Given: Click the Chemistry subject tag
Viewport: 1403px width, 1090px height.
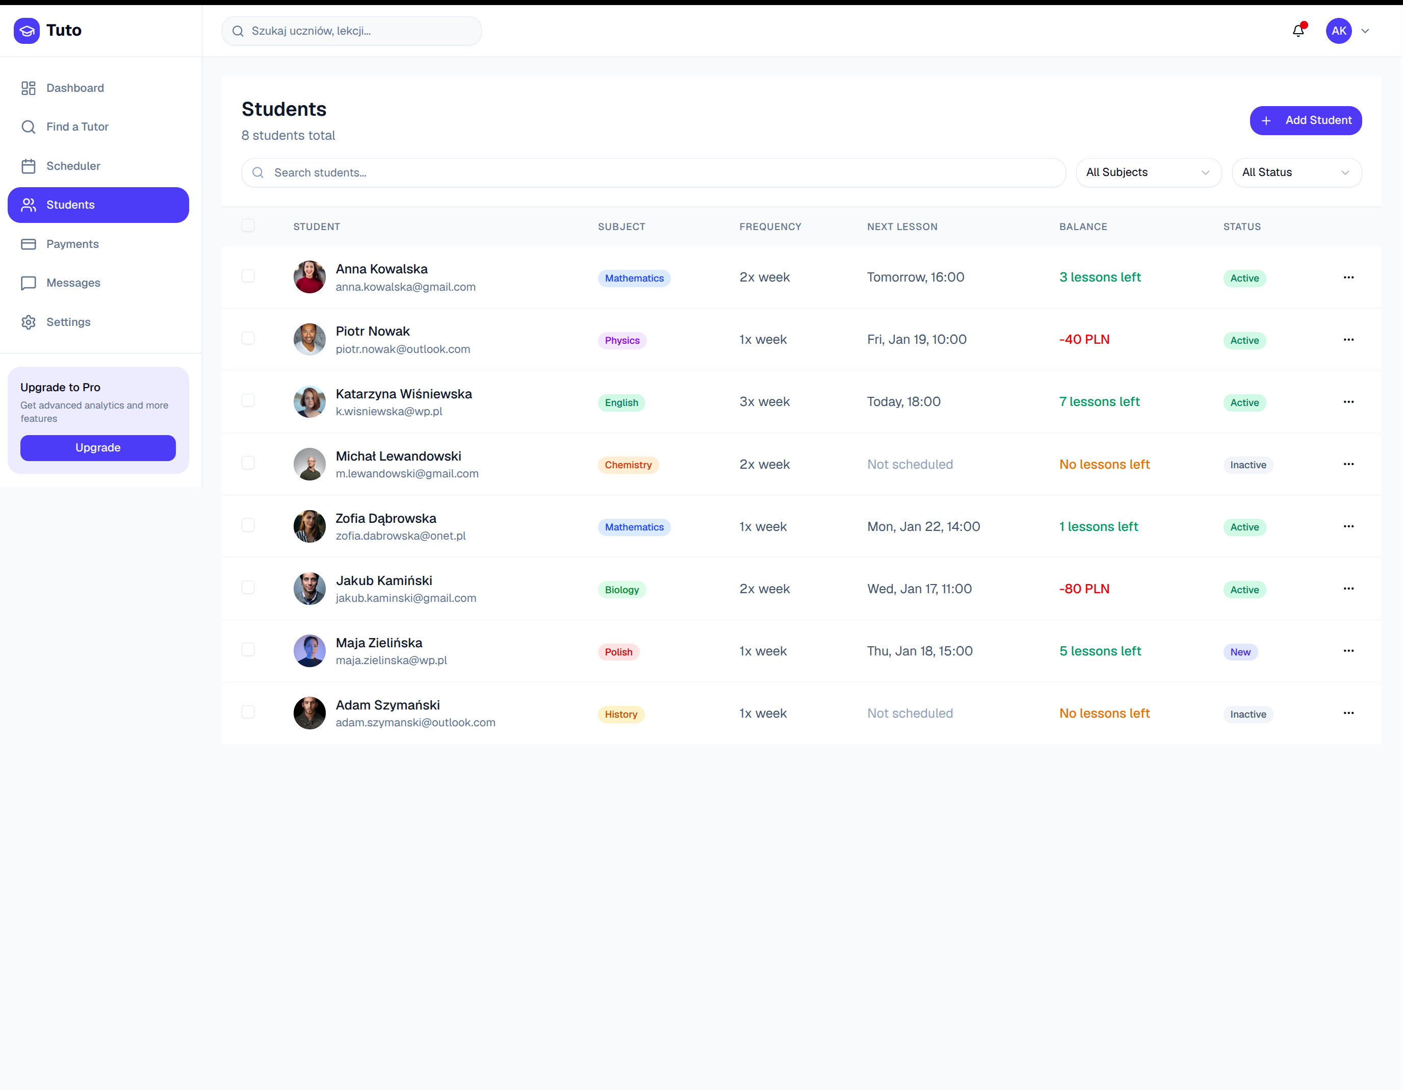Looking at the screenshot, I should point(628,465).
